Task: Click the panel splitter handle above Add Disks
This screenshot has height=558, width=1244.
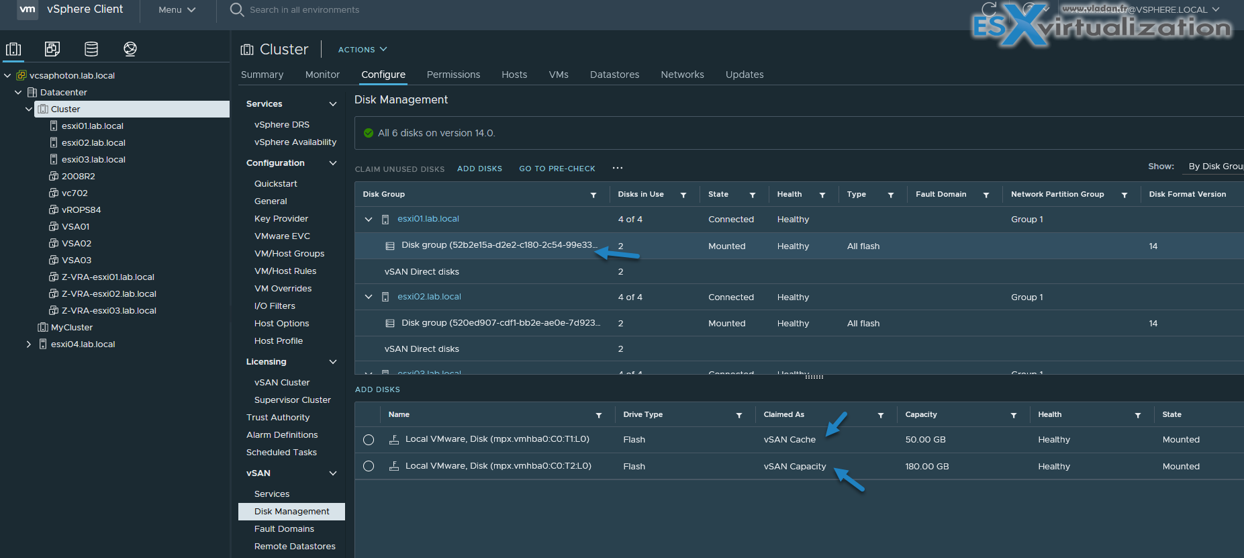Action: 814,377
